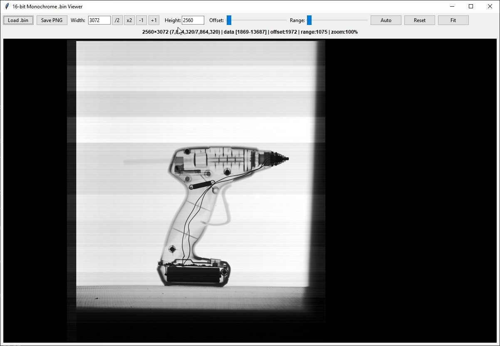This screenshot has width=500, height=346.
Task: Double the width with the x2 button
Action: pyautogui.click(x=129, y=20)
